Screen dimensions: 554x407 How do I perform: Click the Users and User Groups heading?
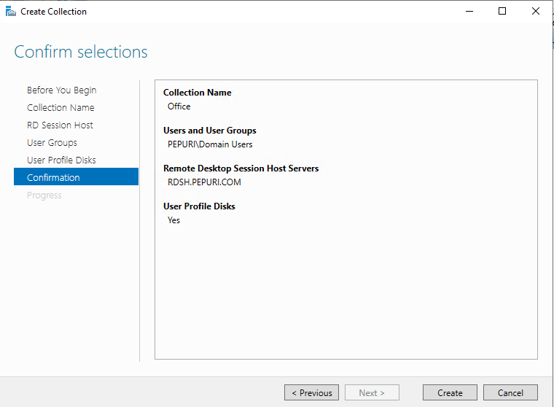[x=209, y=131]
